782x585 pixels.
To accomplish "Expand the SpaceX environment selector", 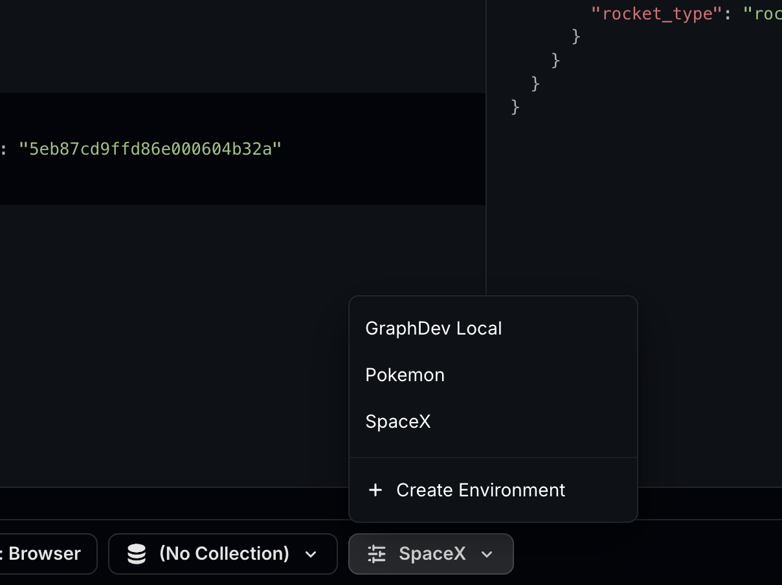I will (431, 554).
